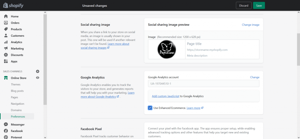Image resolution: width=300 pixels, height=139 pixels.
Task: Open Blog posts submenu item
Action: (x=17, y=91)
